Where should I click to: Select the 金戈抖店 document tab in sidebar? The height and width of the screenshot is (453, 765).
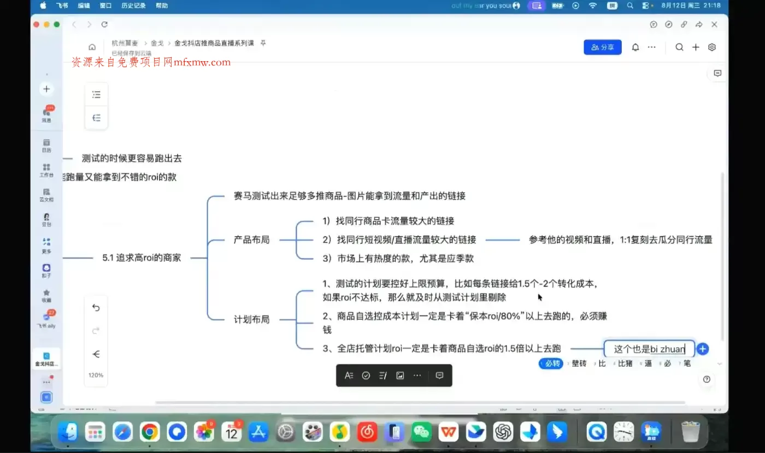(46, 359)
